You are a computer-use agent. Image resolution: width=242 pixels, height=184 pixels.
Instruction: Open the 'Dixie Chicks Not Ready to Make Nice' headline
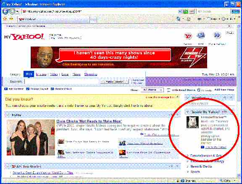89,121
